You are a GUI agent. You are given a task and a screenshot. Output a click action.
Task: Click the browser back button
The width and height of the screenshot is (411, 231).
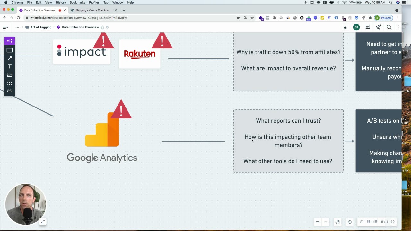tap(4, 18)
